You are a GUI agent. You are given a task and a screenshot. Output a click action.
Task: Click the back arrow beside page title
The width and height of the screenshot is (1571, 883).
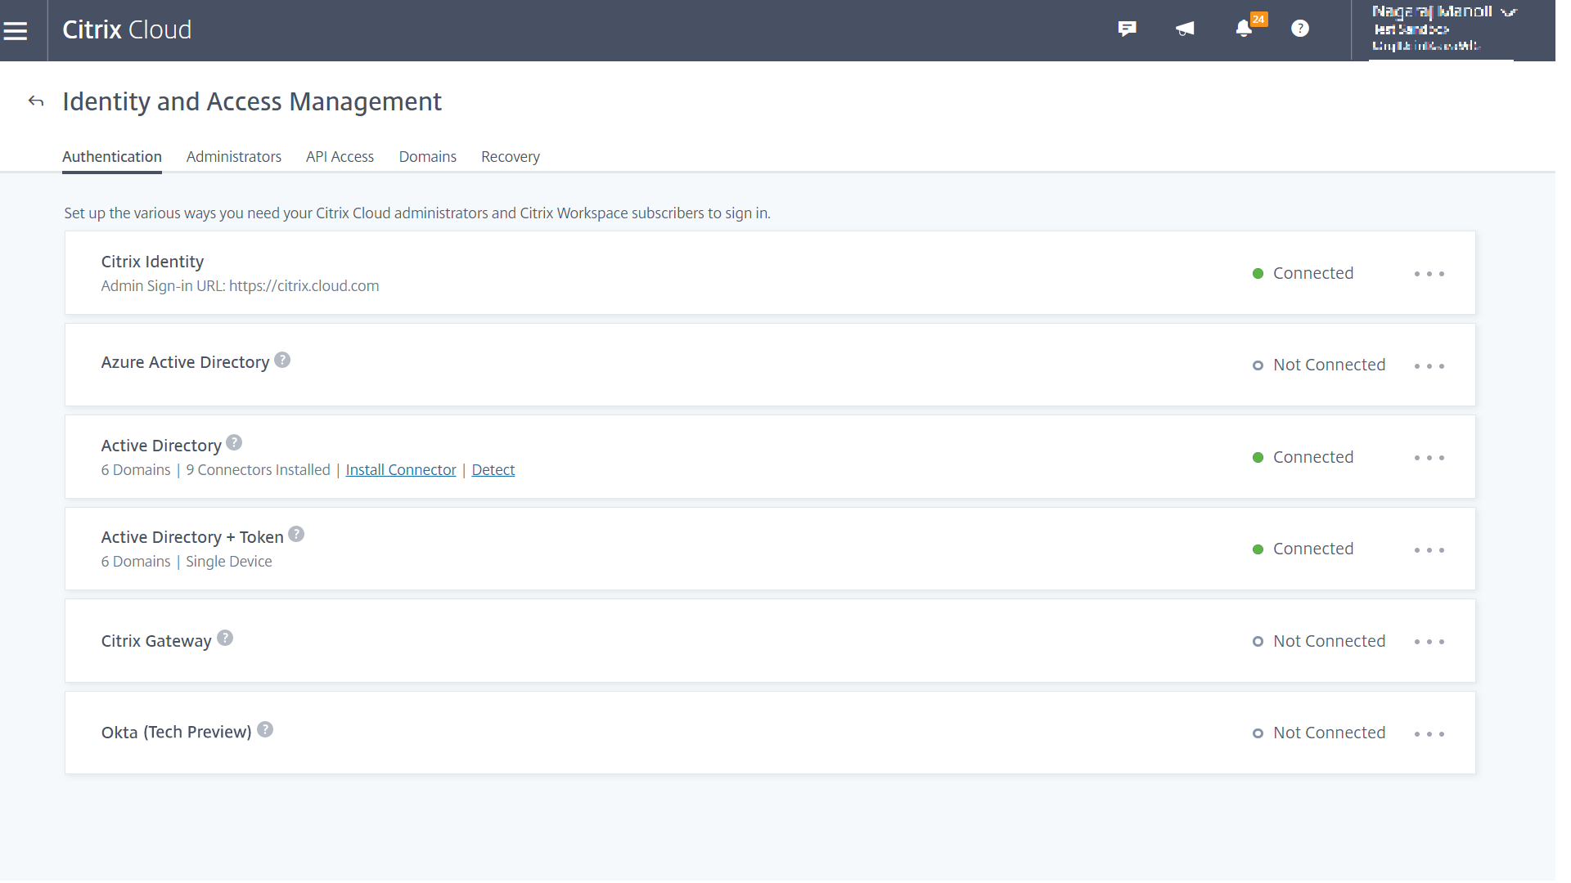point(36,101)
